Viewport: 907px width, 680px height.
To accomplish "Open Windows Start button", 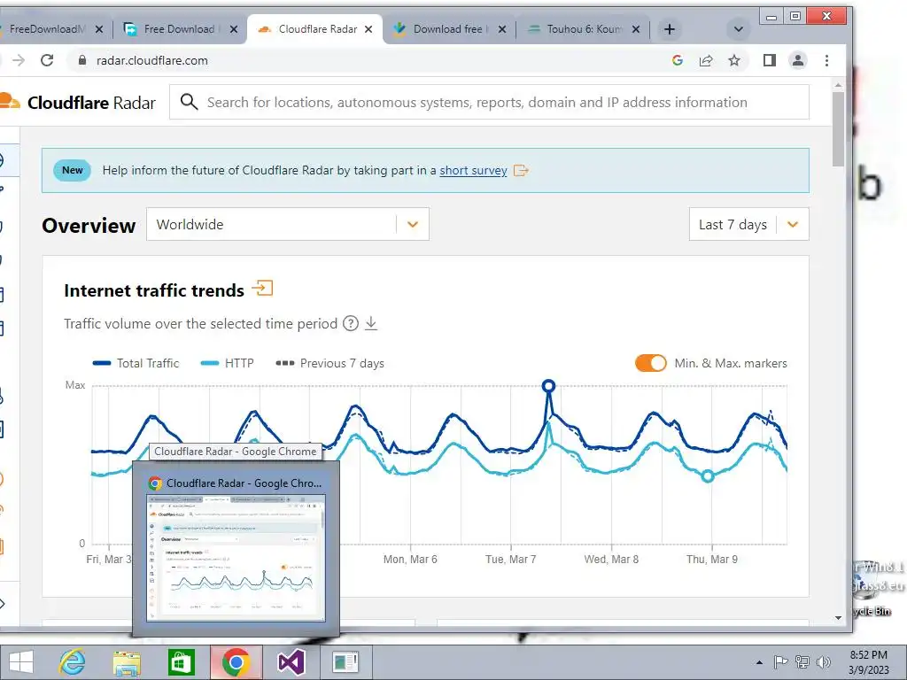I will 21,662.
